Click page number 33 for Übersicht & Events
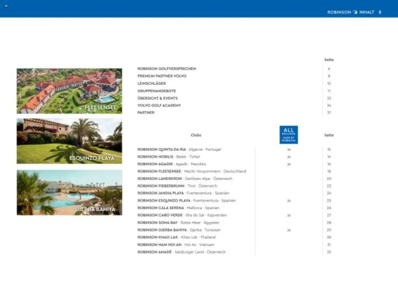Image resolution: width=398 pixels, height=281 pixels. click(x=329, y=98)
